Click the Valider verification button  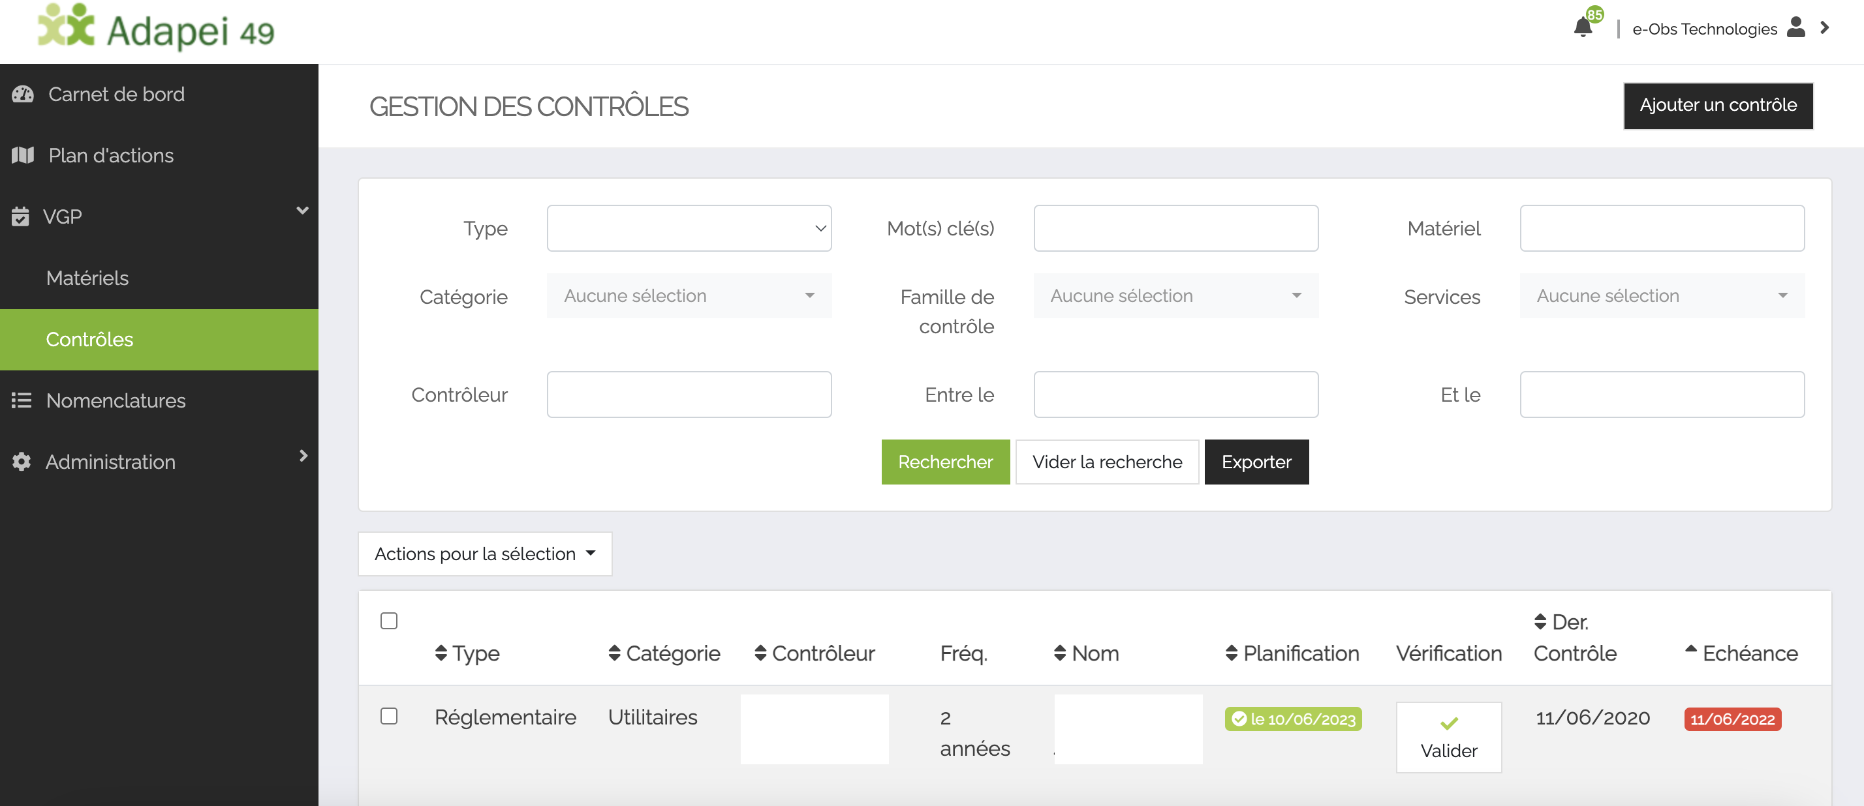pos(1449,738)
